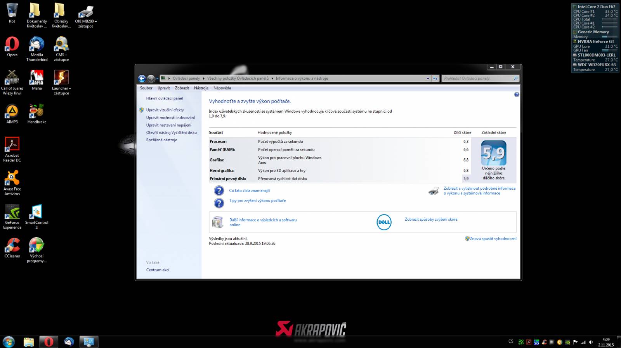Open Centrum akcí link
This screenshot has width=621, height=348.
click(158, 270)
